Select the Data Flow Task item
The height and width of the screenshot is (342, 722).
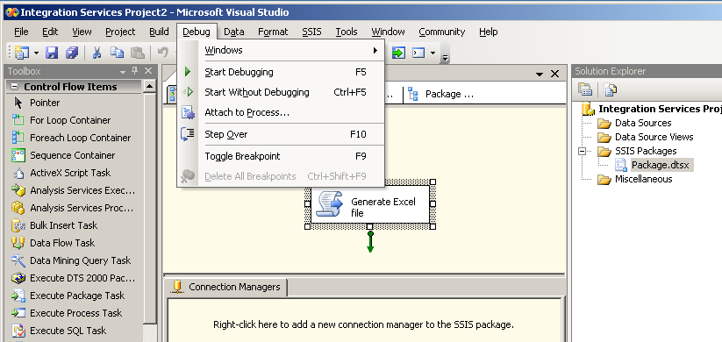coord(61,243)
